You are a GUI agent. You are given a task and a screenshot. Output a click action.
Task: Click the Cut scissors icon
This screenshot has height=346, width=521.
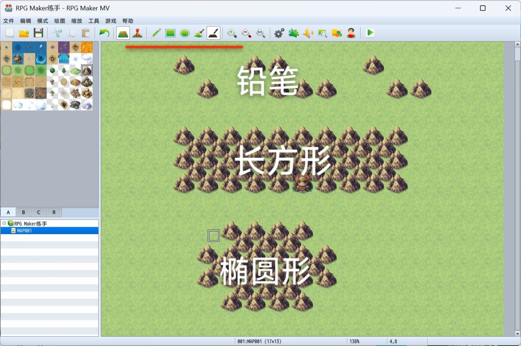point(57,33)
